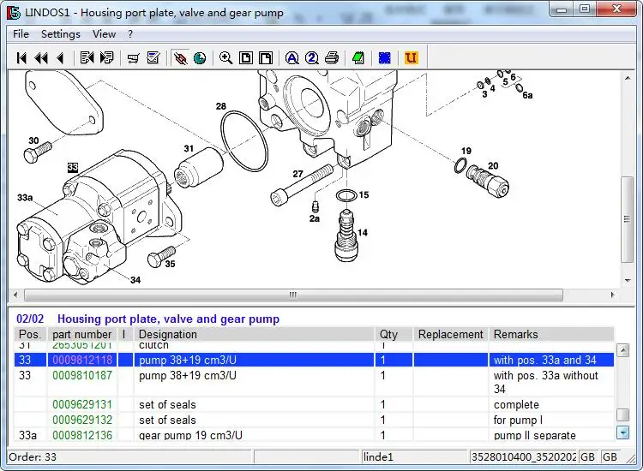The image size is (643, 471).
Task: Click diagram horizontal scrollbar right arrow
Action: (613, 295)
